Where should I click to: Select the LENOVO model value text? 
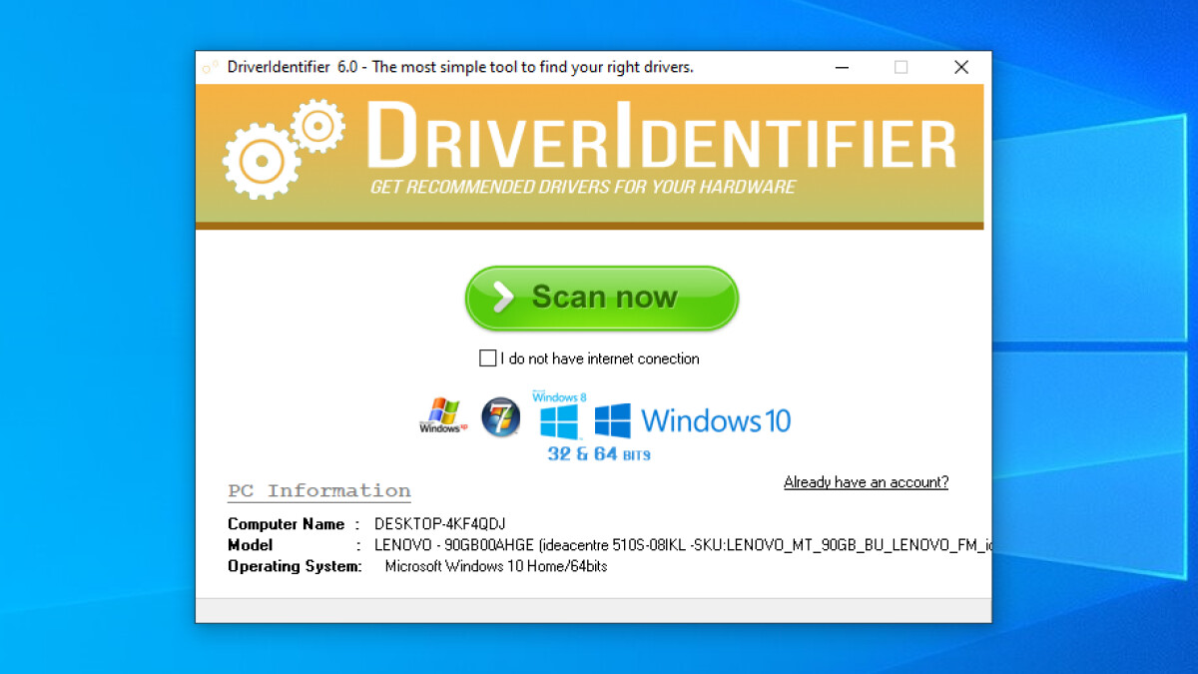(683, 545)
